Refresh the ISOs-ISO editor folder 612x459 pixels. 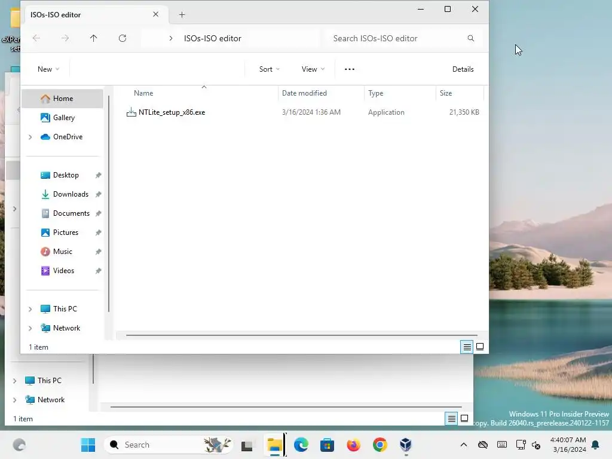[123, 38]
